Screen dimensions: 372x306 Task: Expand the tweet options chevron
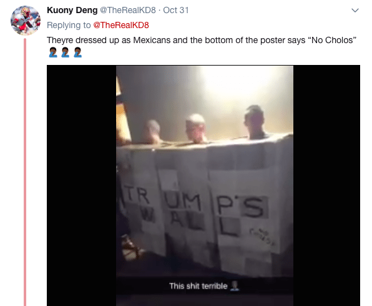tap(355, 11)
